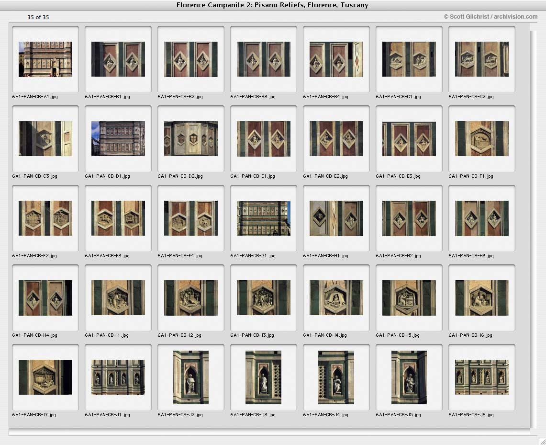Click filename label 6A1-PAN-CB-H2.jpg
Viewport: 546px width, 445px height.
(398, 255)
